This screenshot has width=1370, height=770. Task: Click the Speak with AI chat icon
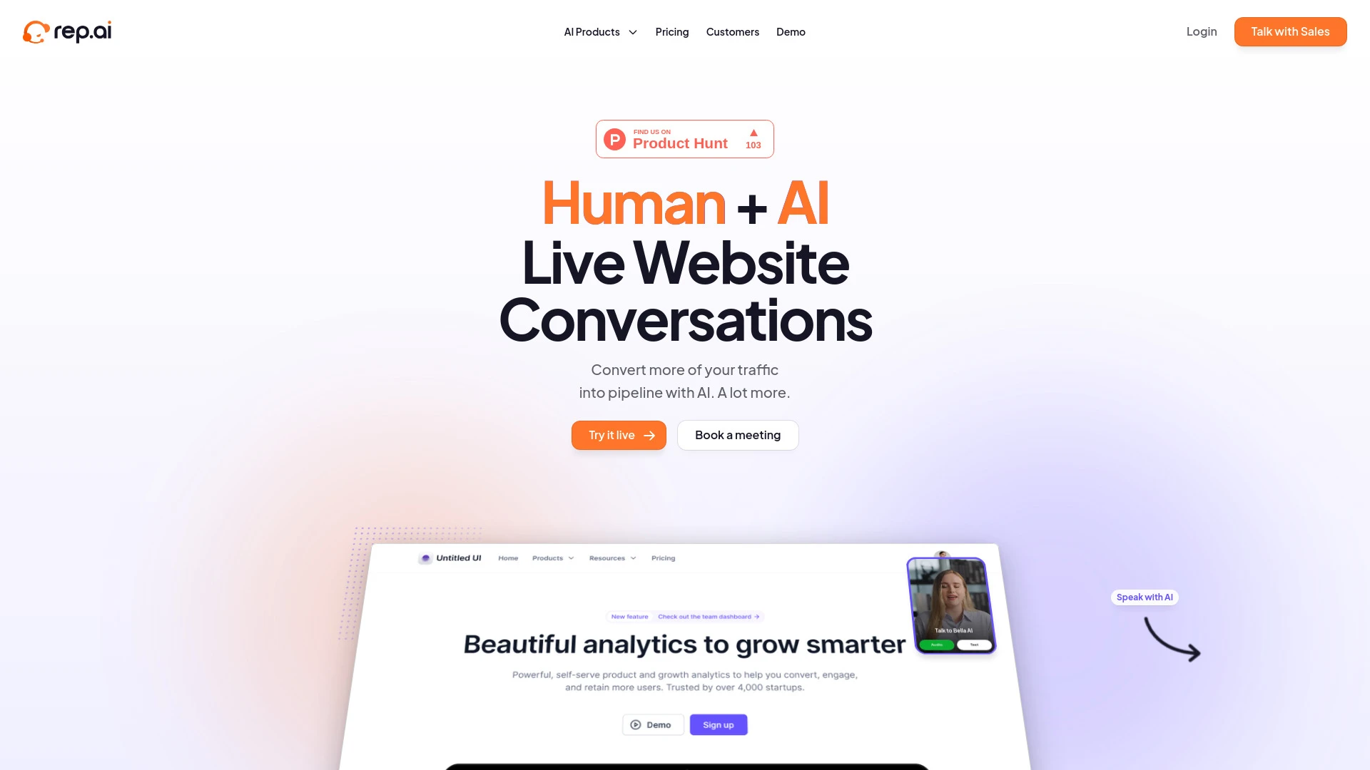coord(1145,597)
